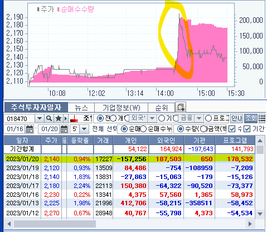Click the small right-arrow beside the star

tap(65, 118)
